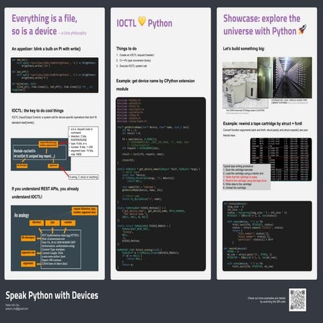
Task: Click the 'Everything is a file, so is a device' title
Action: [x=44, y=25]
